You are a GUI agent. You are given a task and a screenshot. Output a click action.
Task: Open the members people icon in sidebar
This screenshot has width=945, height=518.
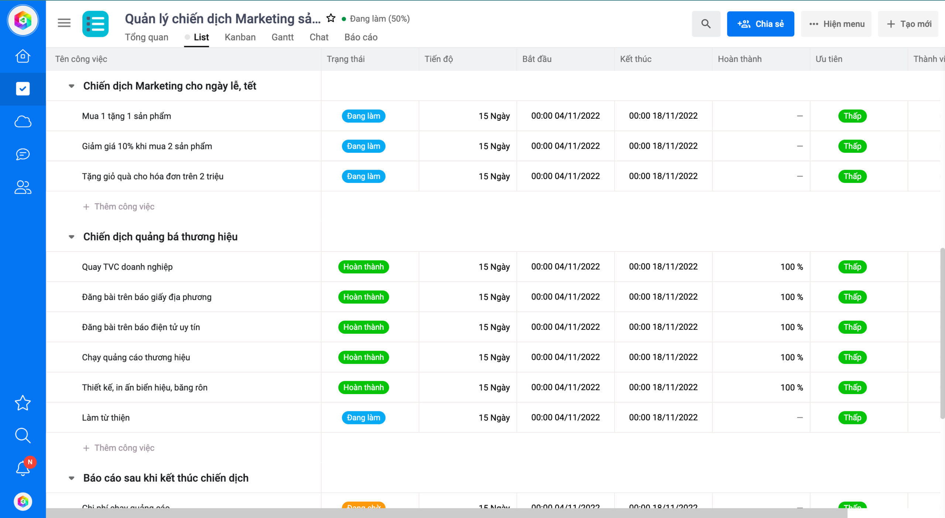23,187
